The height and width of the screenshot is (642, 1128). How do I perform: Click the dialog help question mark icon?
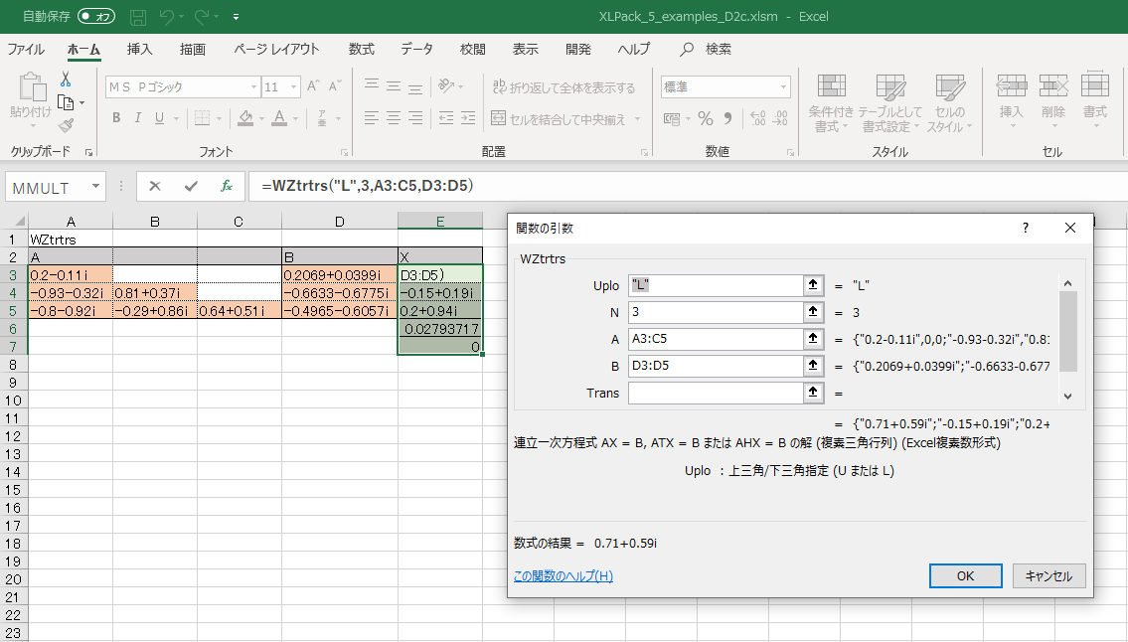[1026, 228]
